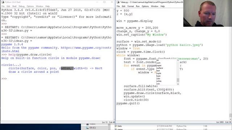Click the autocomplete list scroll-down arrow
The image size is (232, 130).
point(178,84)
